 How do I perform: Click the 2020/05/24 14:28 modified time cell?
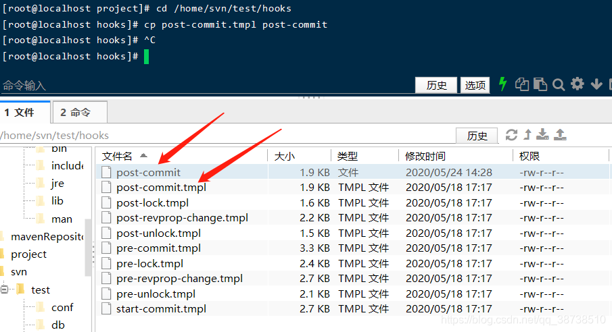tap(449, 172)
